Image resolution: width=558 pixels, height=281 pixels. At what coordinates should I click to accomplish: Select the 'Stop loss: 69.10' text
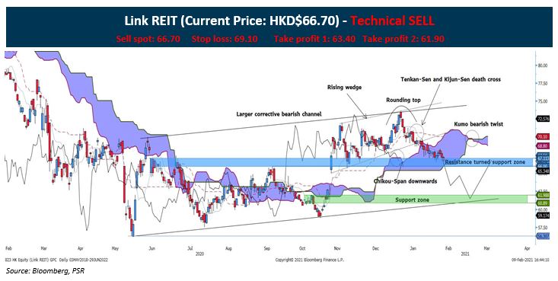tap(225, 39)
